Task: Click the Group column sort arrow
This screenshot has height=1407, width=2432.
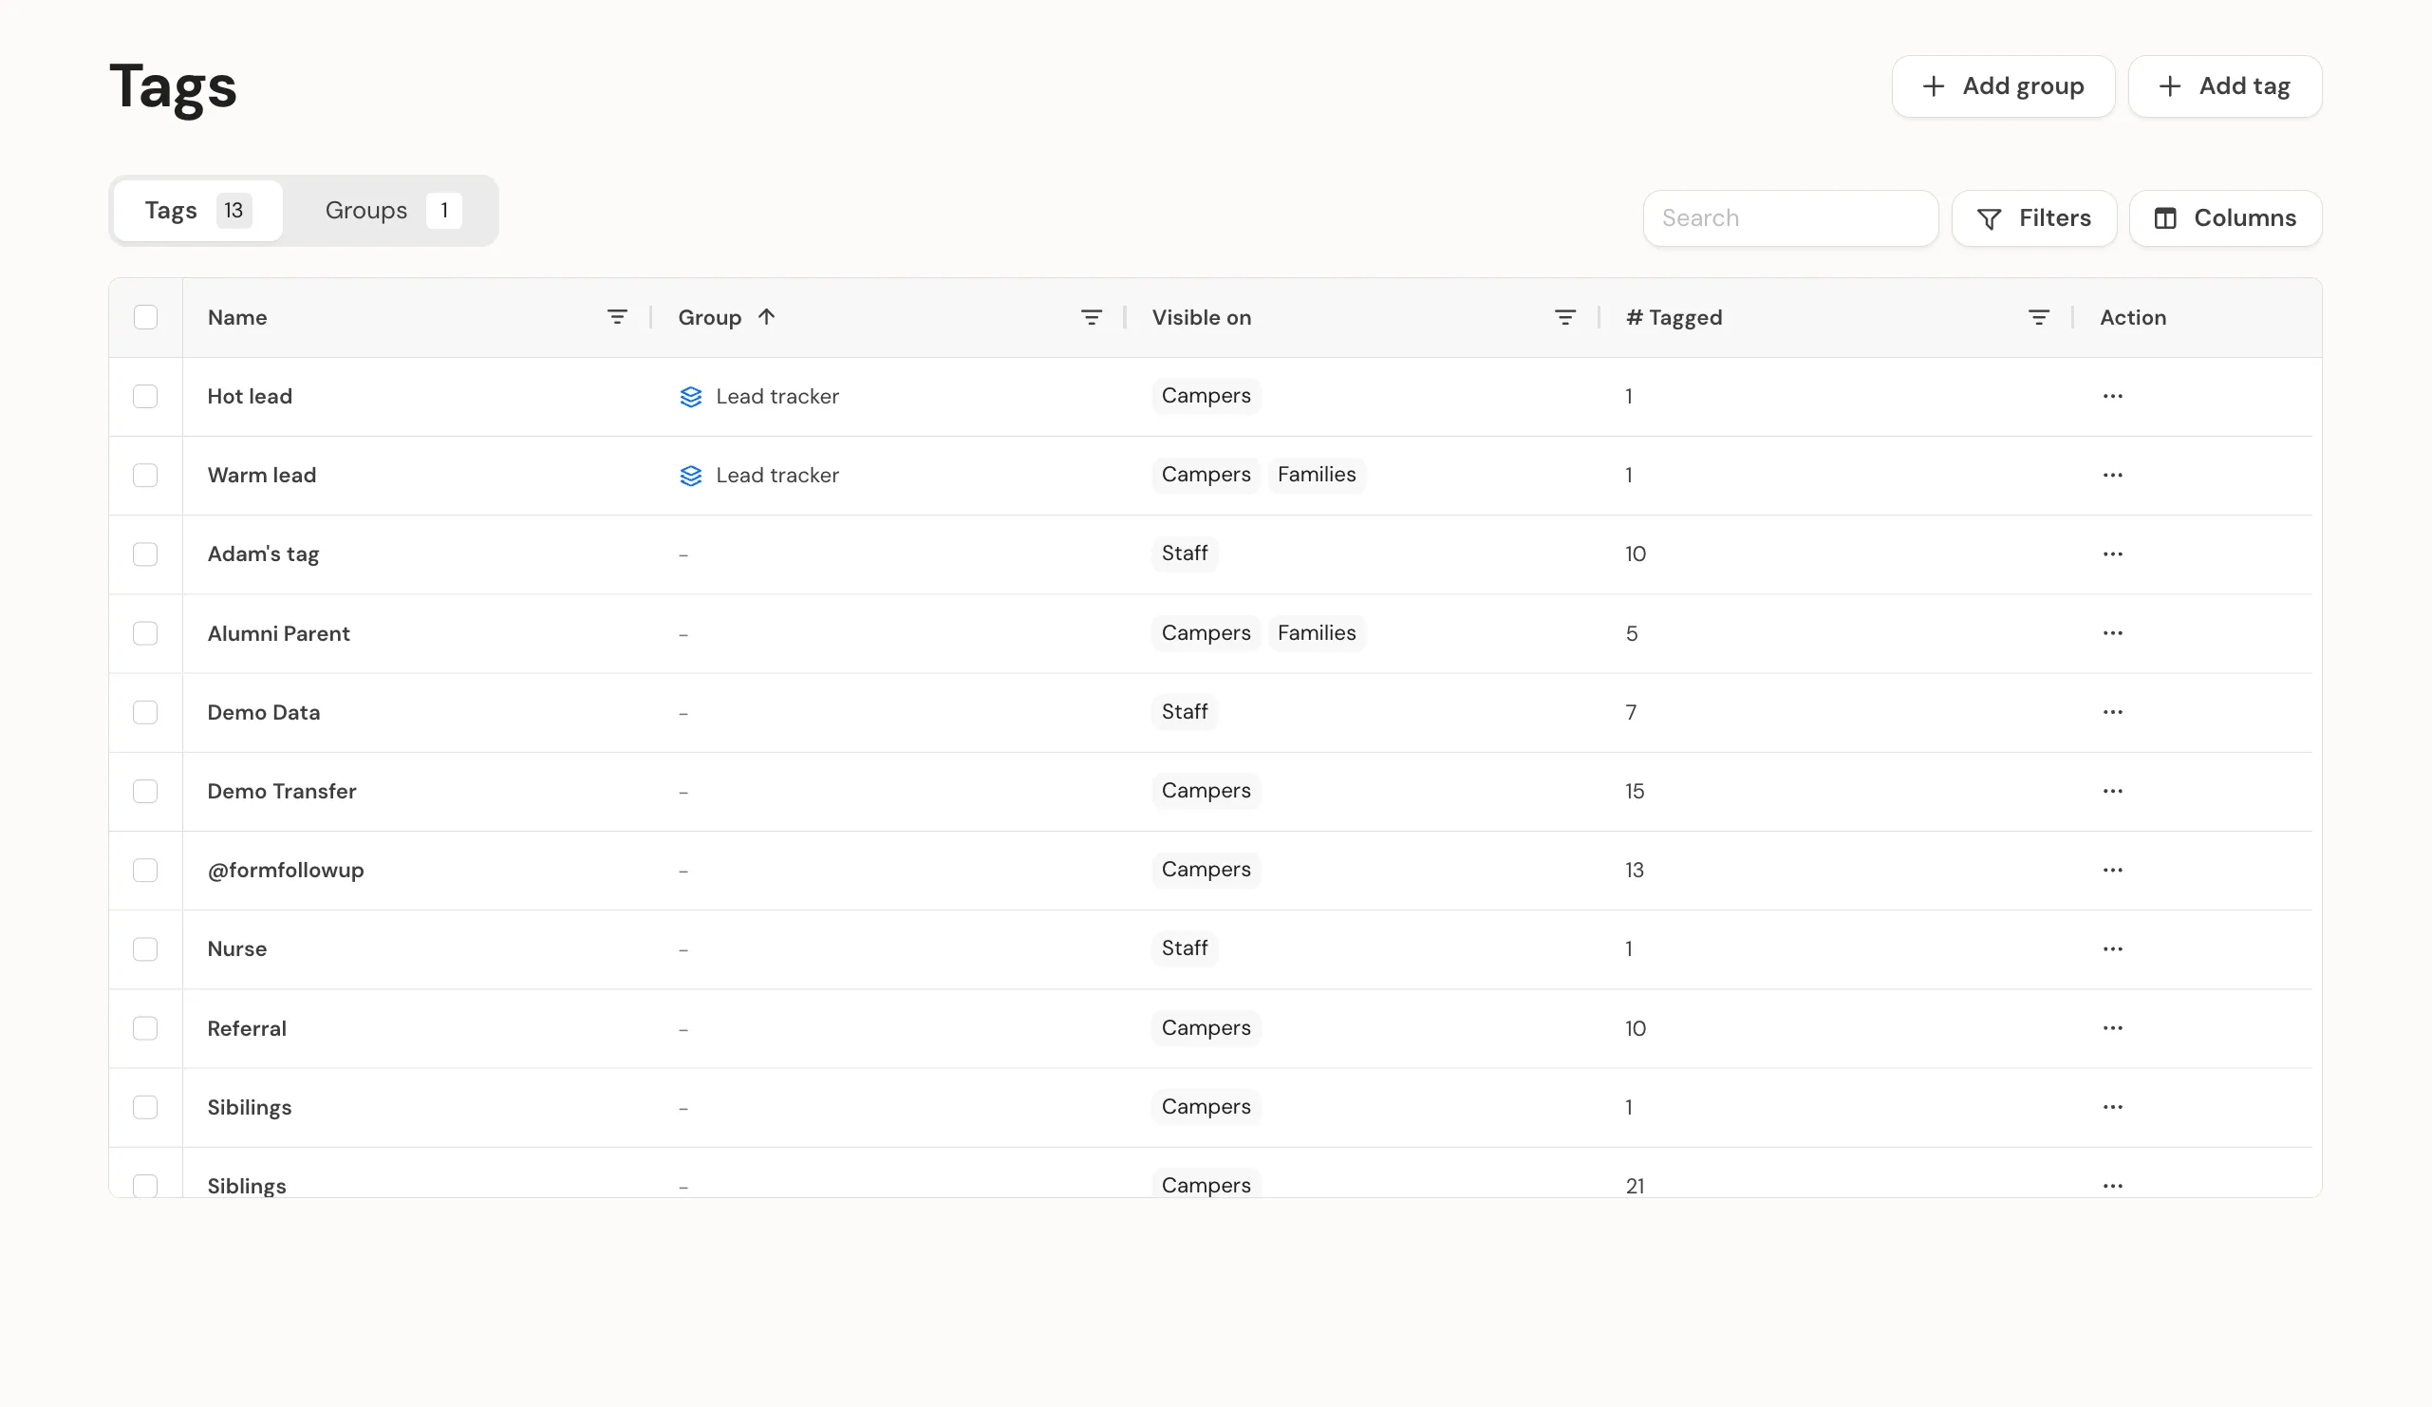Action: pos(766,317)
